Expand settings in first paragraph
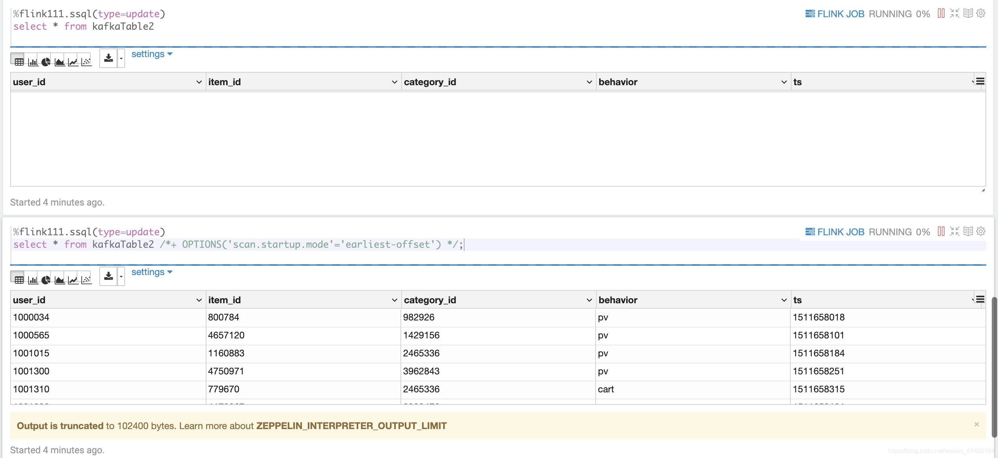Image resolution: width=998 pixels, height=458 pixels. click(x=152, y=54)
